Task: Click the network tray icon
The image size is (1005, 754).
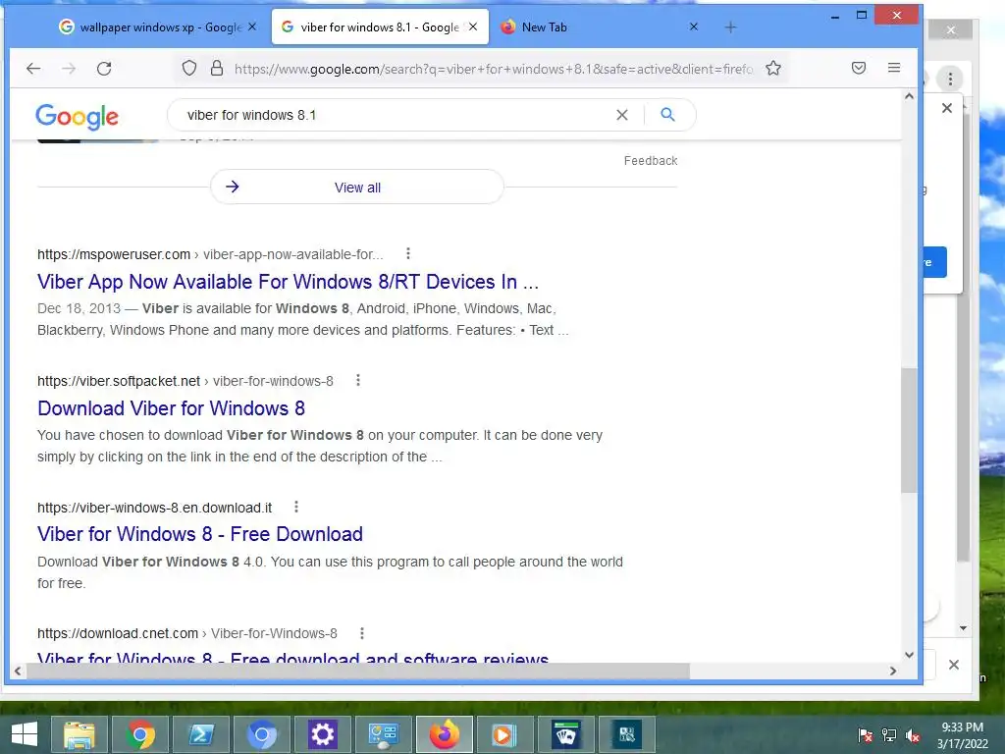Action: click(889, 735)
